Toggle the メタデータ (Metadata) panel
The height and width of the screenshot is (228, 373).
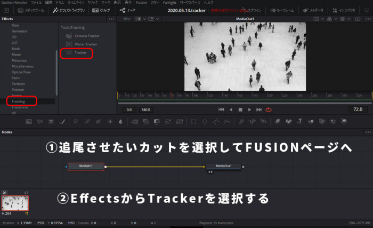pyautogui.click(x=313, y=11)
